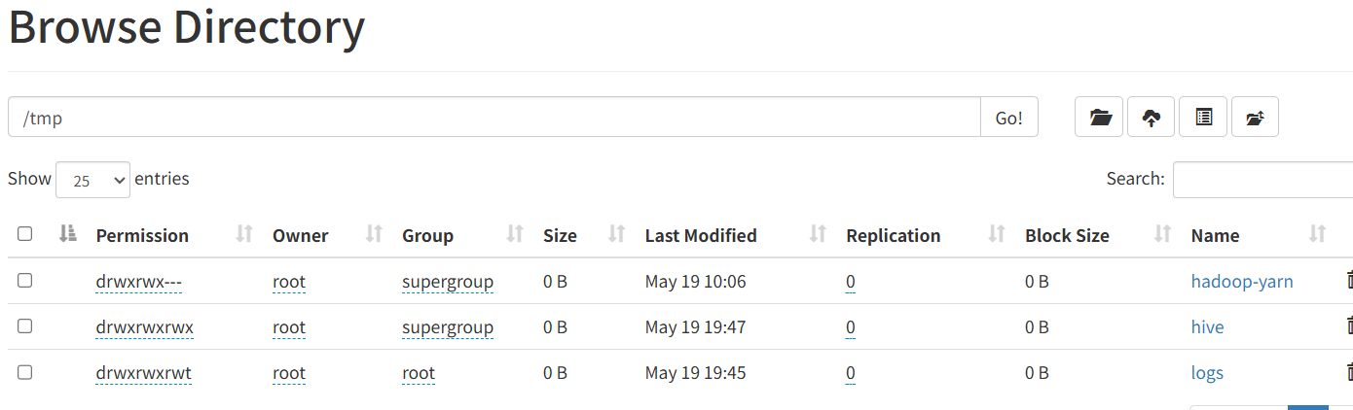
Task: Click trash icon for logs row
Action: pos(1349,372)
